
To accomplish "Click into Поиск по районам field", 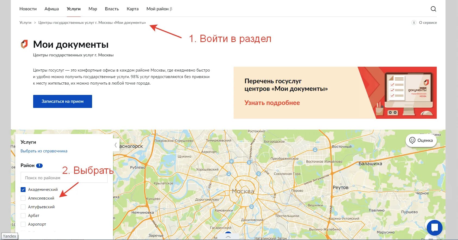I will 64,178.
